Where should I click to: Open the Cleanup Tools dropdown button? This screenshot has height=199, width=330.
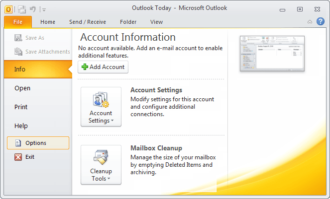[101, 165]
